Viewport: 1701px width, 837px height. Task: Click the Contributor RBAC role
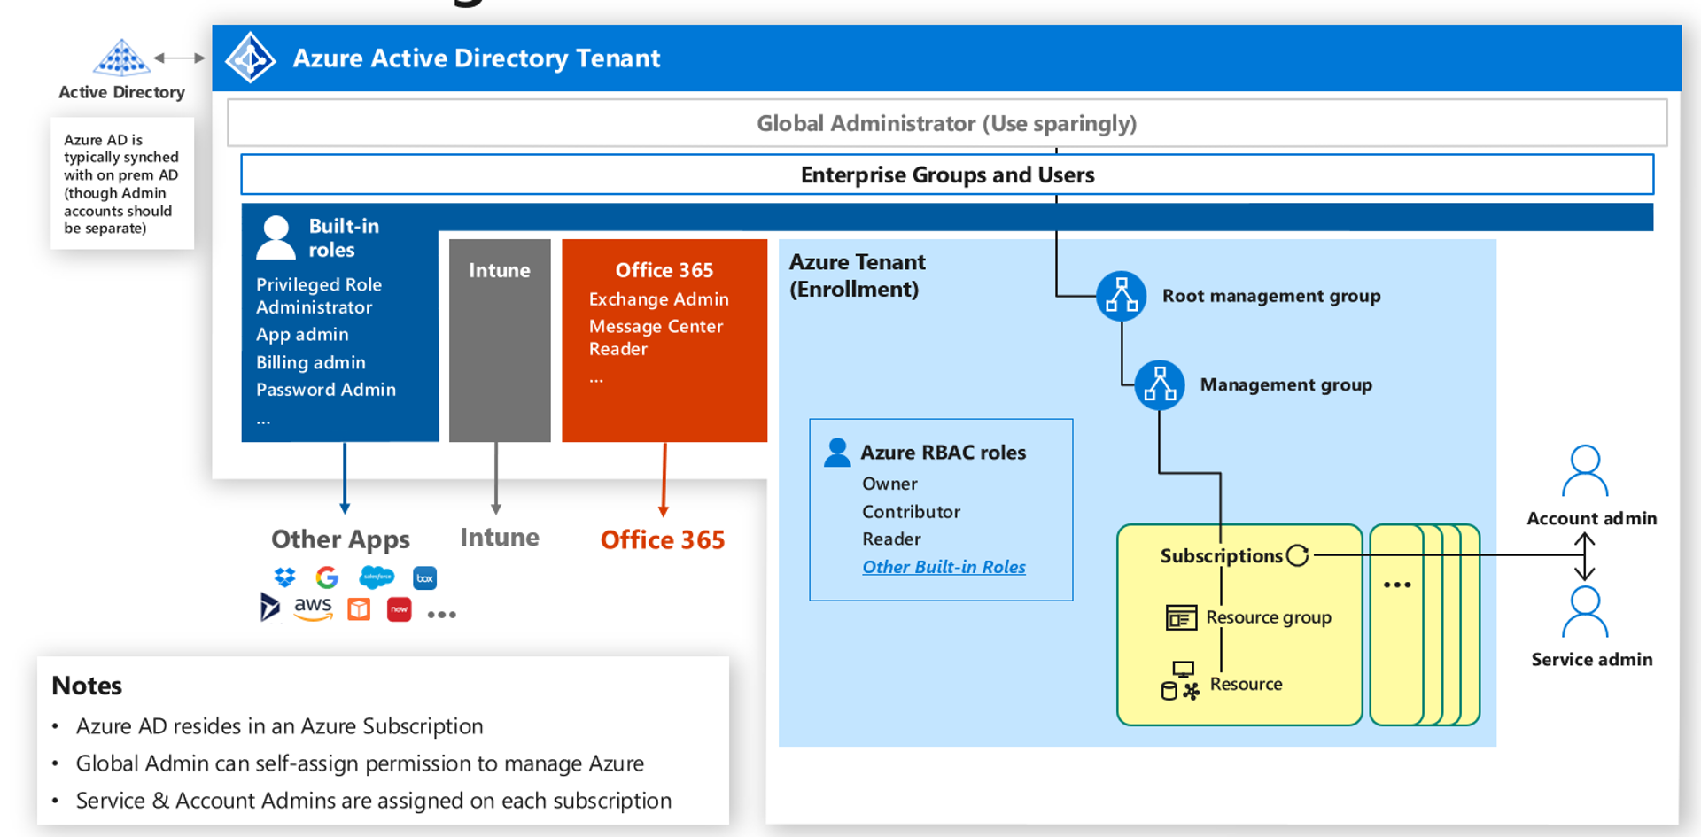911,512
